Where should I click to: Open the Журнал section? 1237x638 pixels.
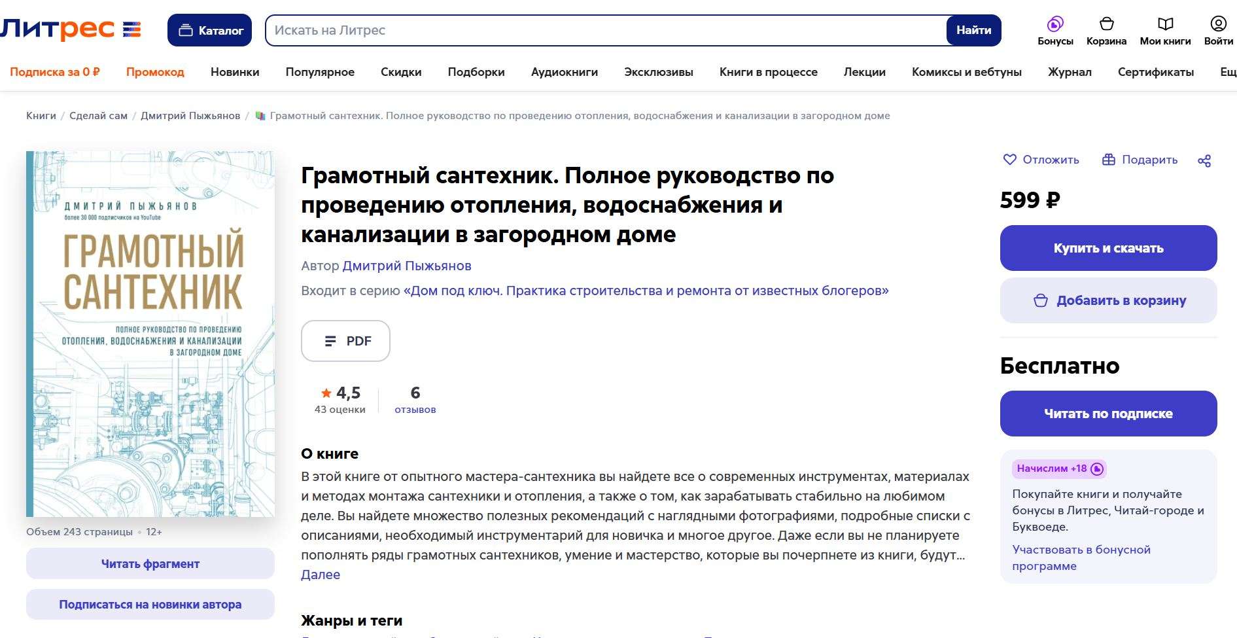click(1070, 72)
